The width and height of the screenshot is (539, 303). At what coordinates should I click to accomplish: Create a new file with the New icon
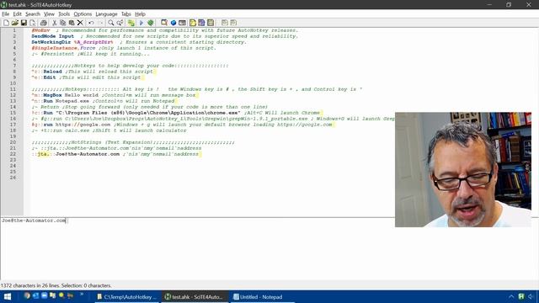tap(6, 23)
